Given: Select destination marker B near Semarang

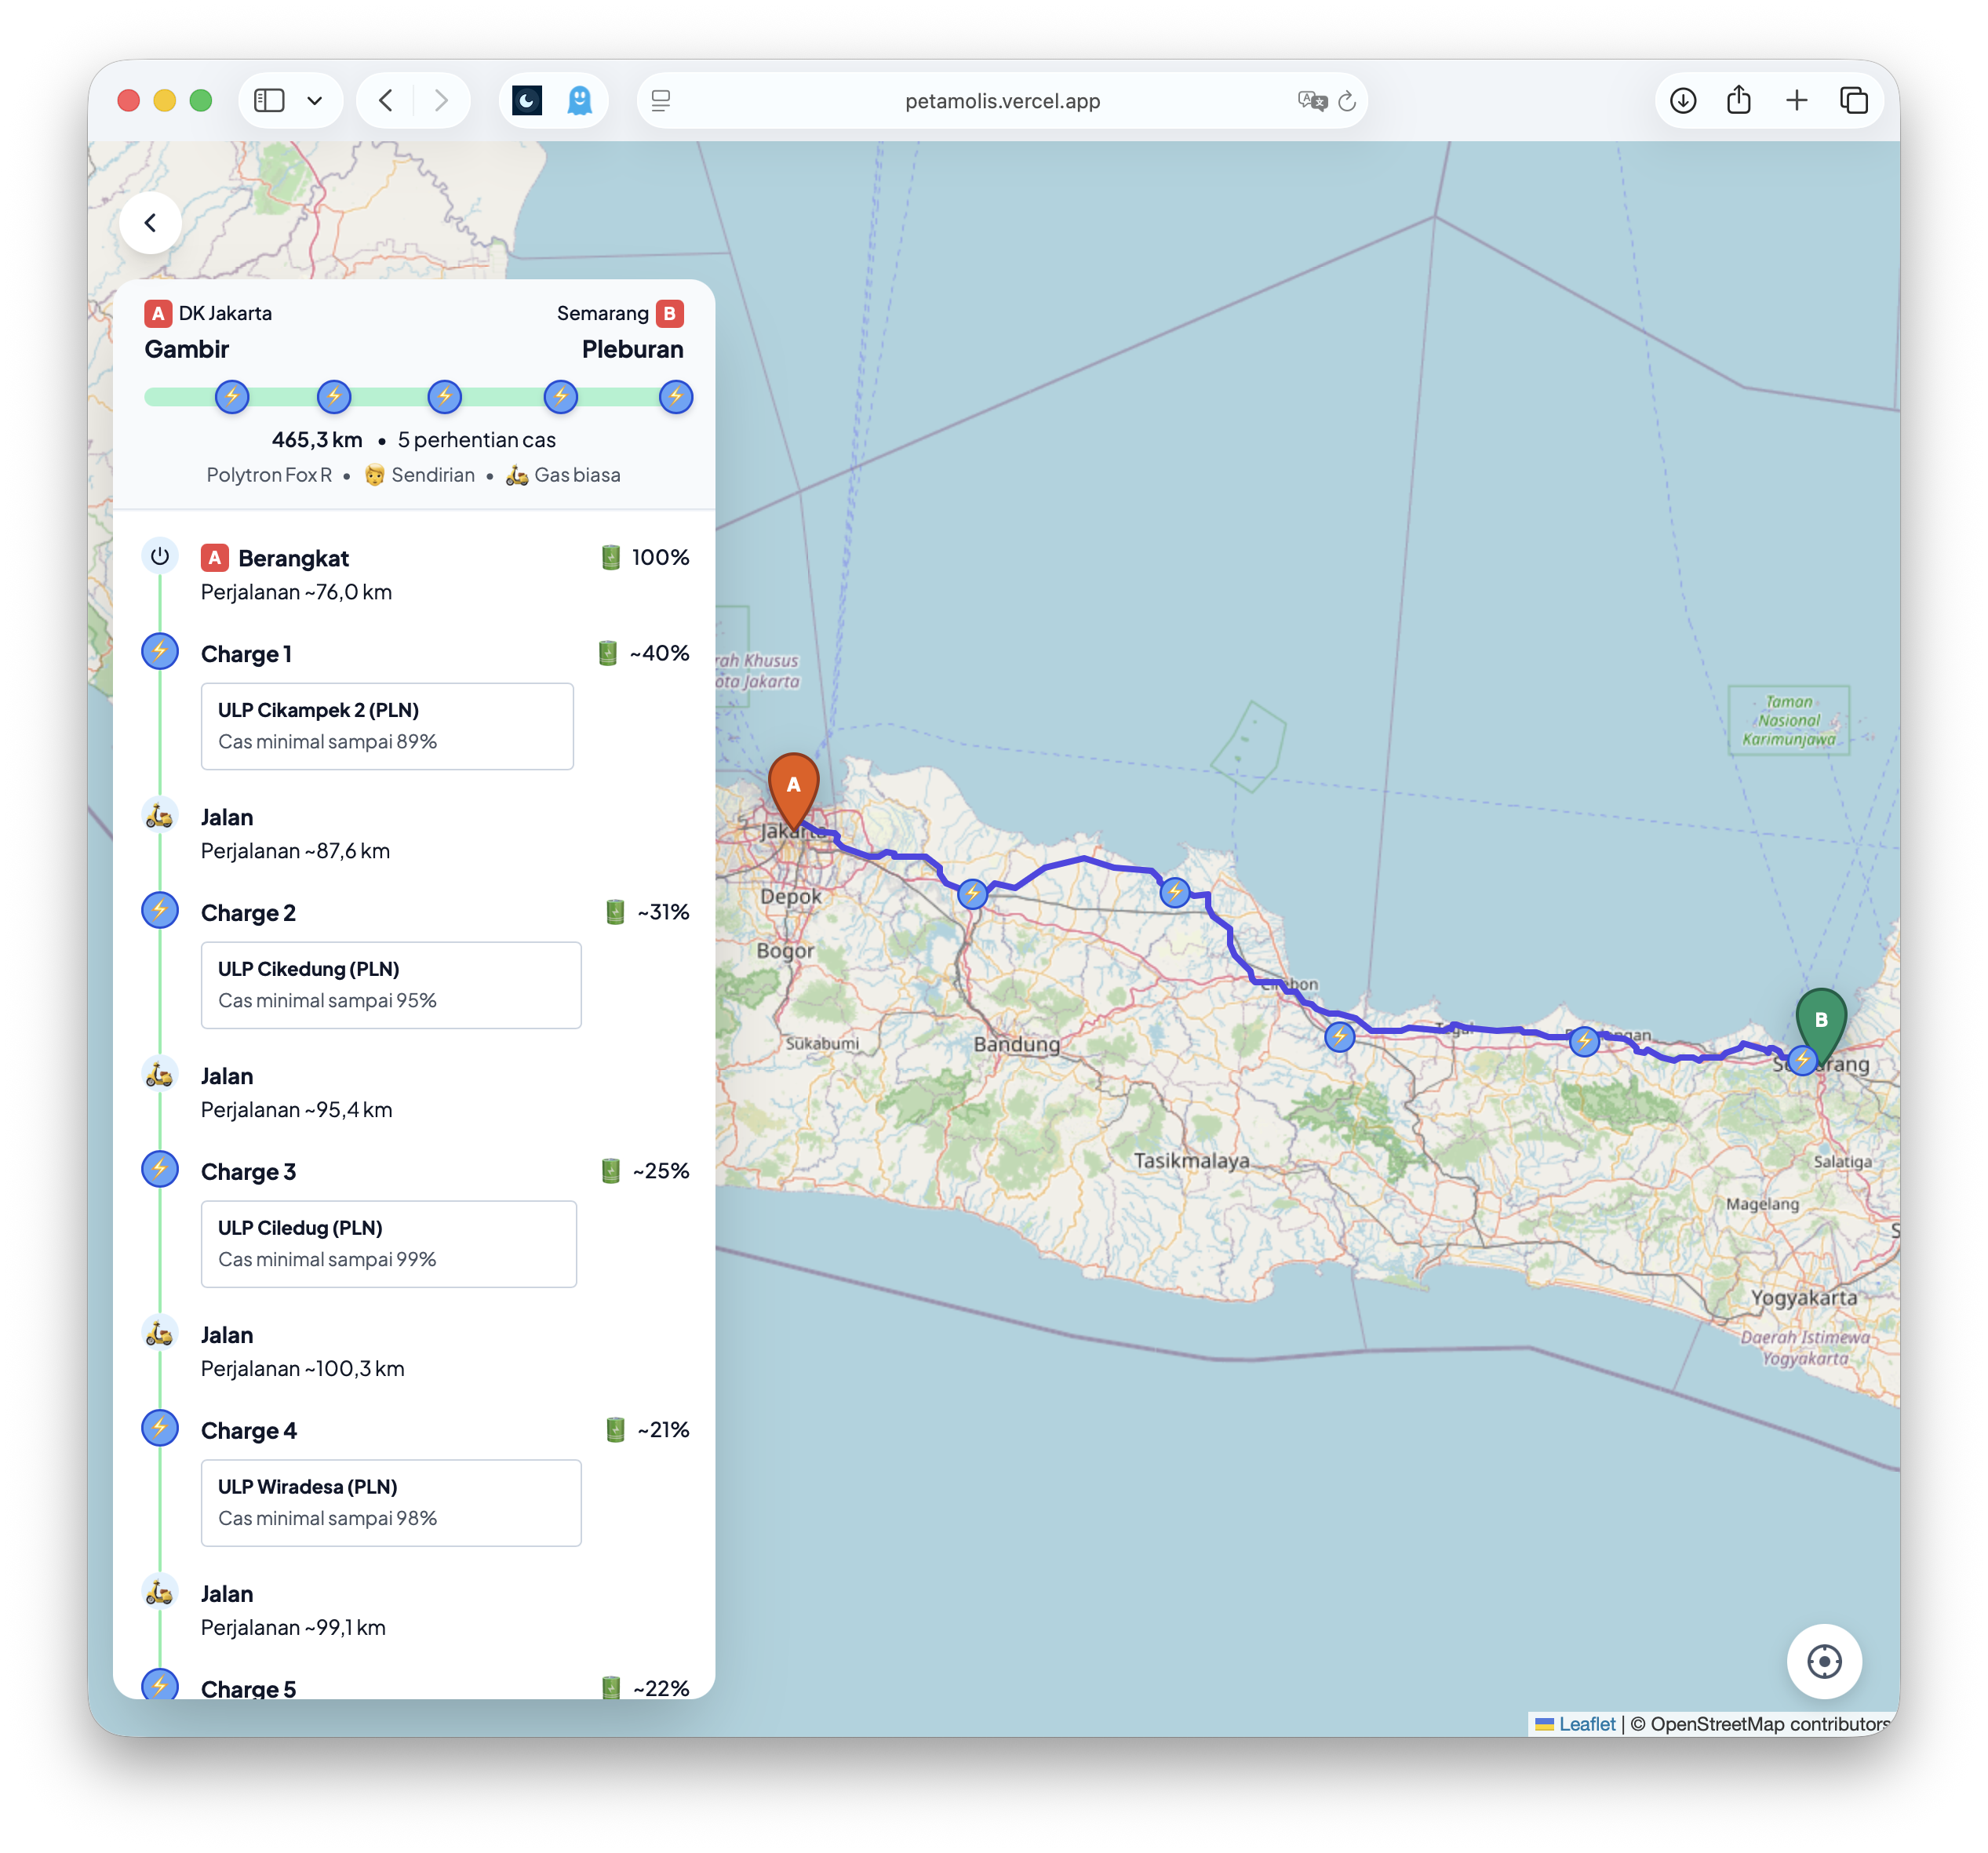Looking at the screenshot, I should point(1822,1021).
